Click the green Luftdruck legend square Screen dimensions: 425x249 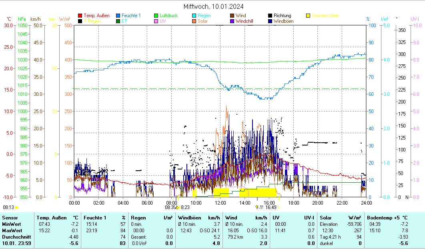click(156, 16)
